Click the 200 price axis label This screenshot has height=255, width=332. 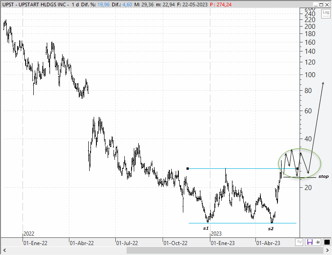[310, 27]
